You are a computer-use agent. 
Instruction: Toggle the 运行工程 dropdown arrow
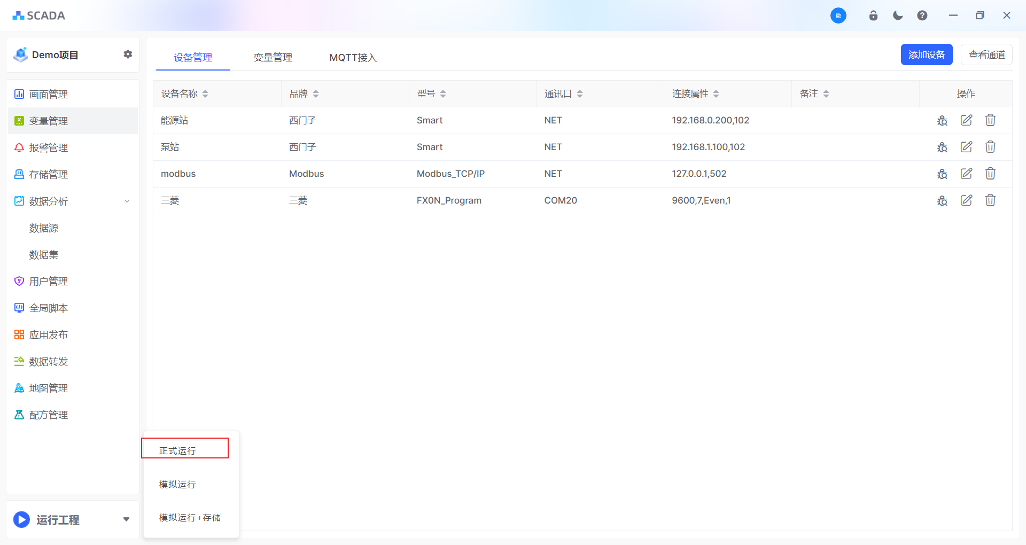tap(126, 519)
